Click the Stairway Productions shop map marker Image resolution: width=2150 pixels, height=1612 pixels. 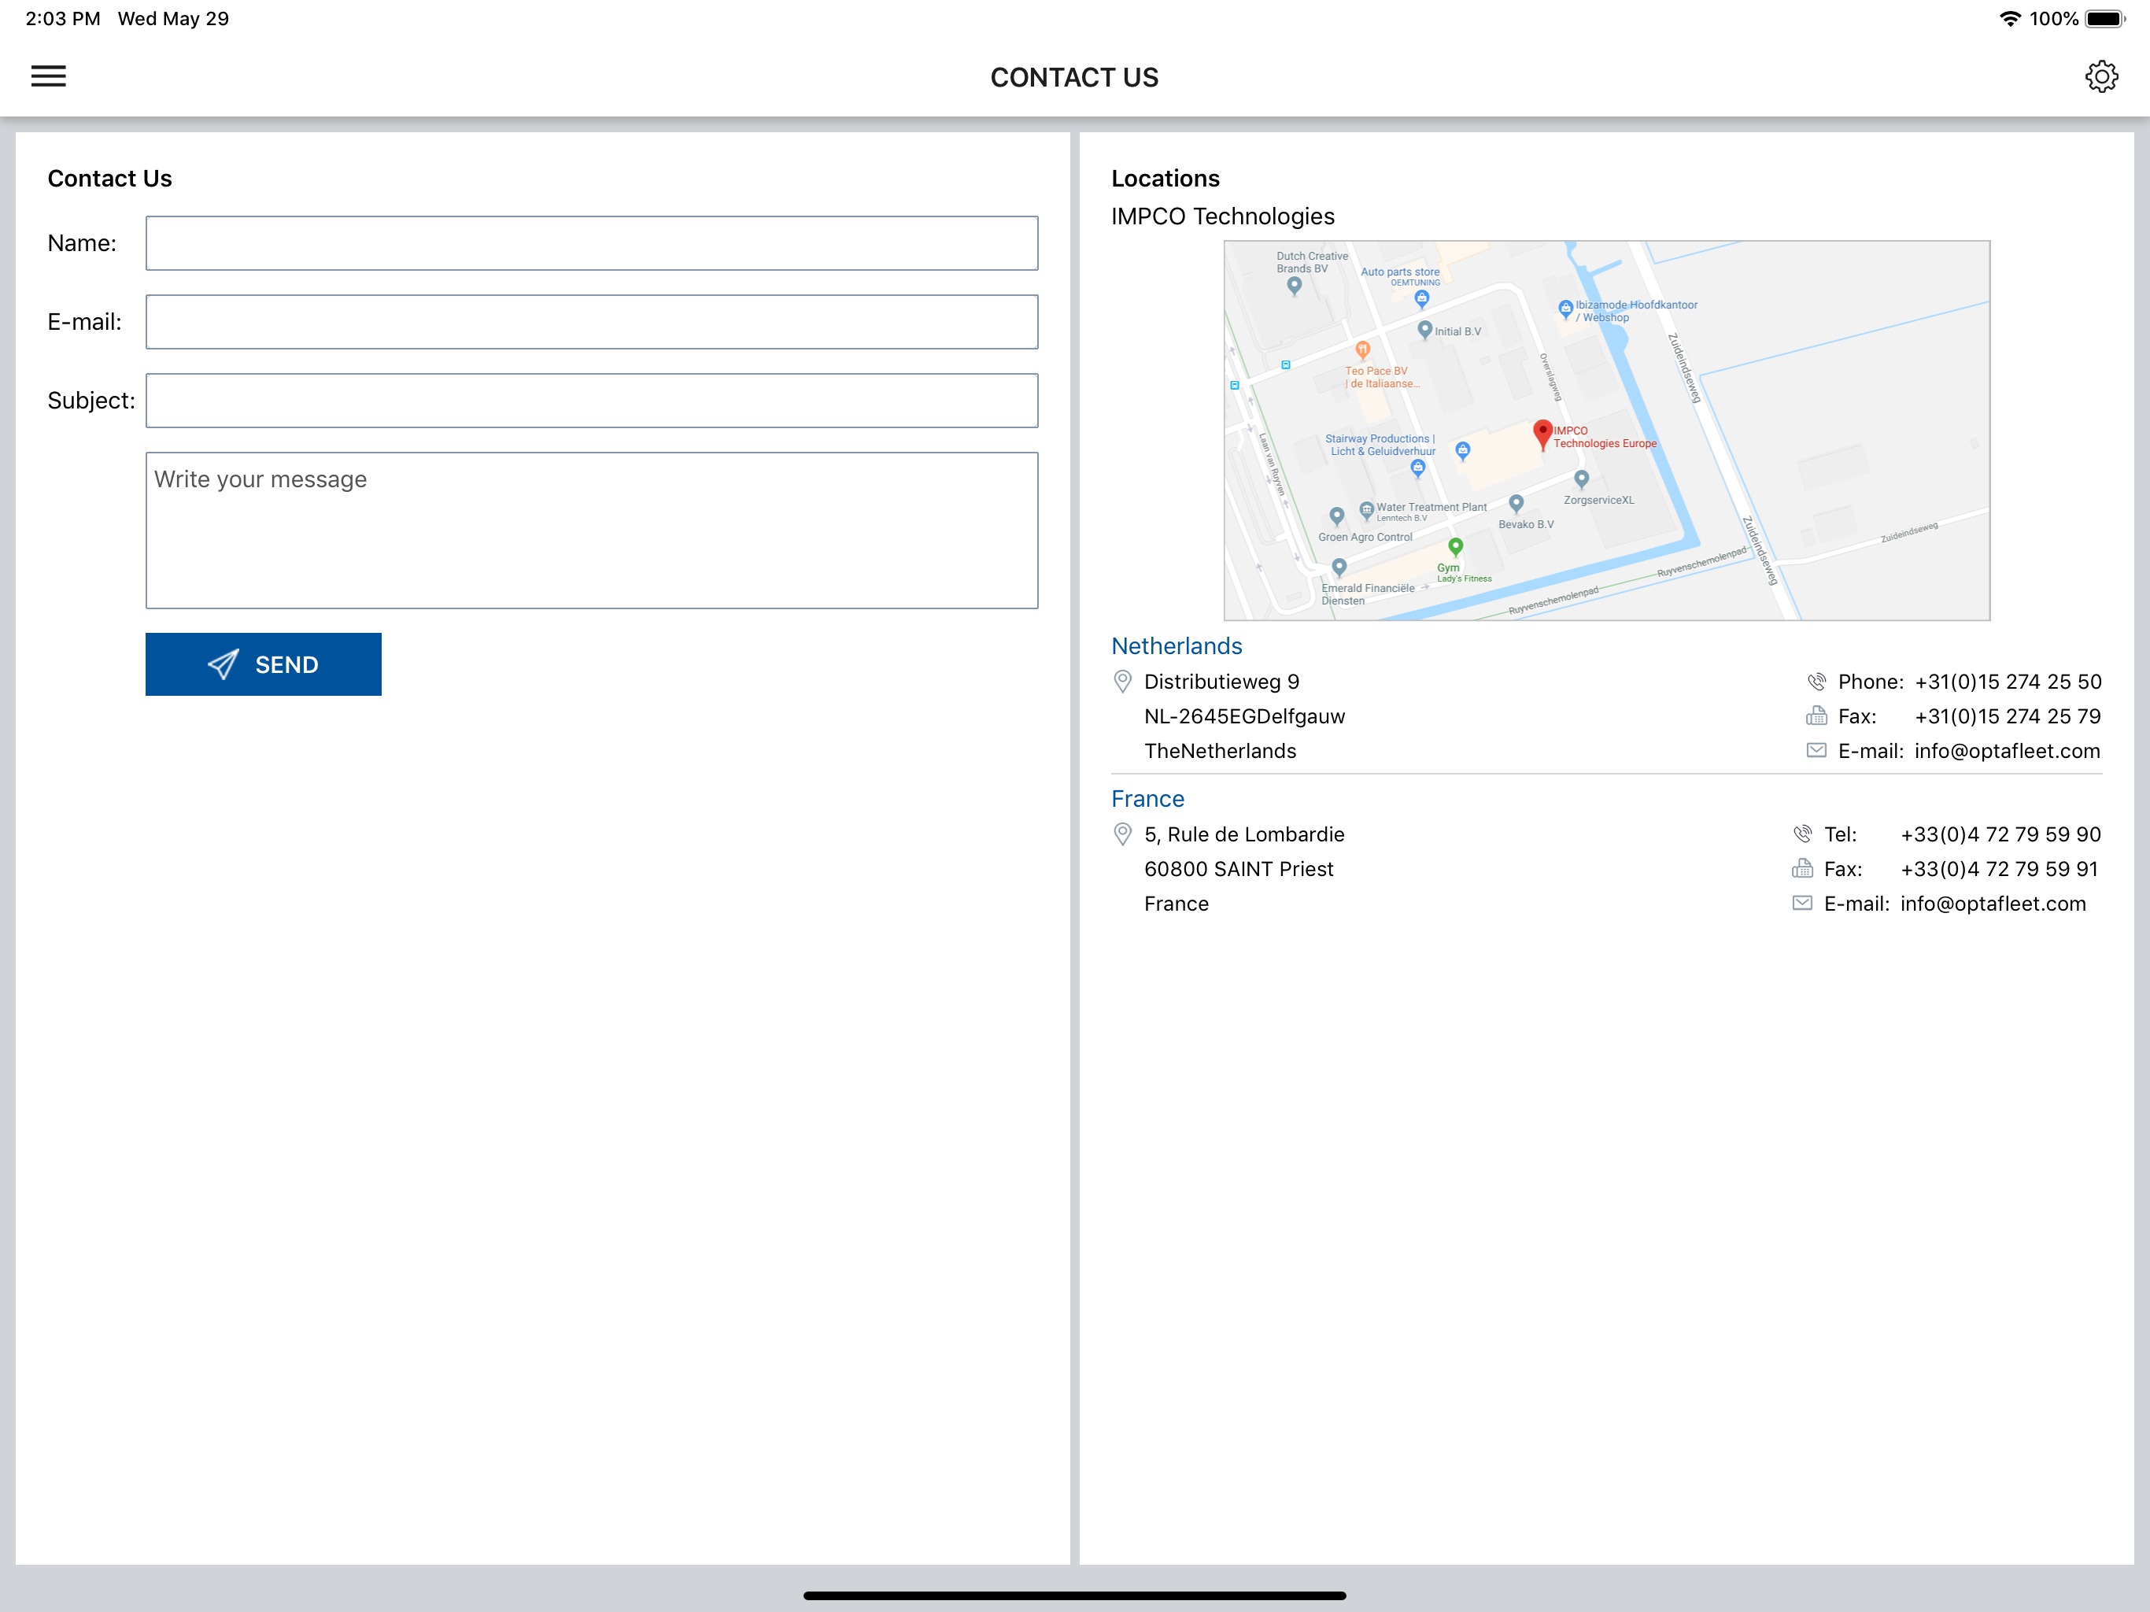click(x=1417, y=470)
